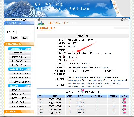Open the third menu item under the second blue sidebar header
This screenshot has width=134, height=117.
[x=20, y=82]
